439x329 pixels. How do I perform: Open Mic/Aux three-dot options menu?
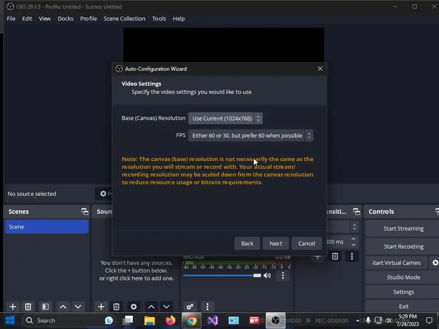coord(283,275)
